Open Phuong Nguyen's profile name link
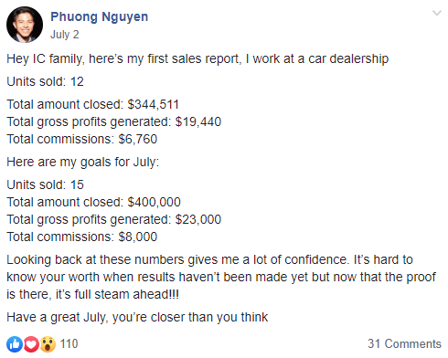 click(x=100, y=16)
